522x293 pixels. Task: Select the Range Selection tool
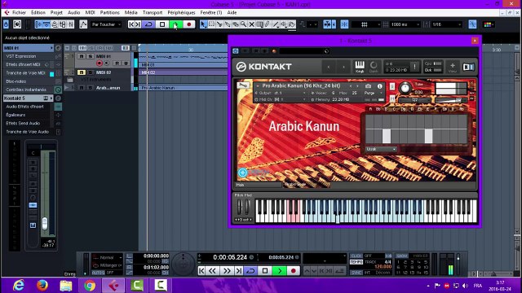point(211,24)
